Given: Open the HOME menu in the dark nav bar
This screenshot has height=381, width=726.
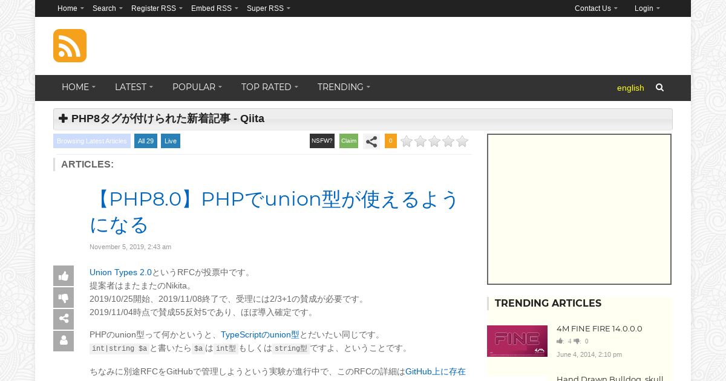Looking at the screenshot, I should (79, 87).
